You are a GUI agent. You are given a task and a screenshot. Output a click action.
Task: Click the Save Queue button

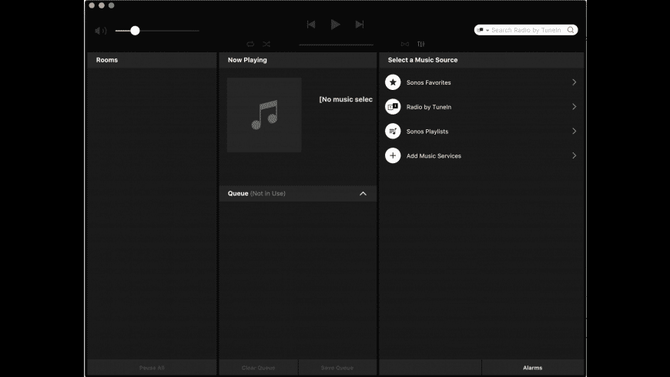[337, 368]
